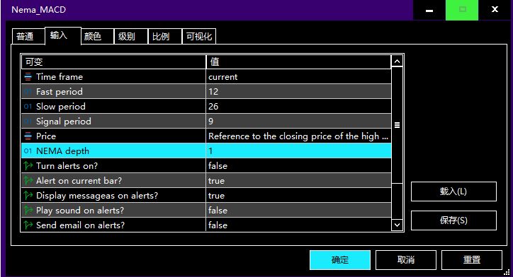The image size is (513, 277).
Task: Edit the Signal period value 9
Action: click(x=298, y=122)
